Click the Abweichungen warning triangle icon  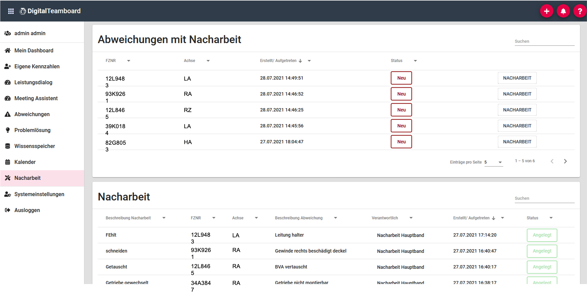(8, 114)
